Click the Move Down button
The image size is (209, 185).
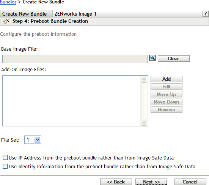[x=167, y=102]
